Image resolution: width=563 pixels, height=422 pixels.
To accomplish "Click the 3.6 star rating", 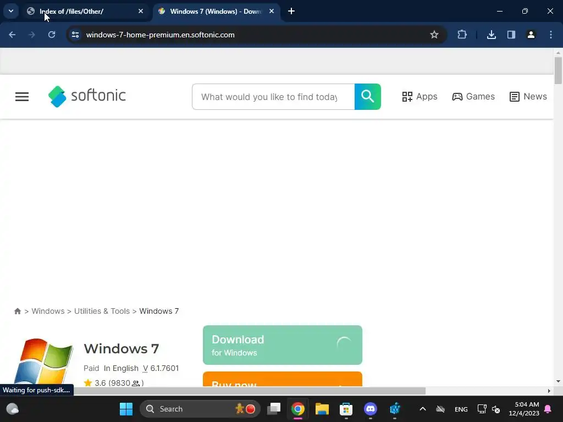I will [113, 383].
